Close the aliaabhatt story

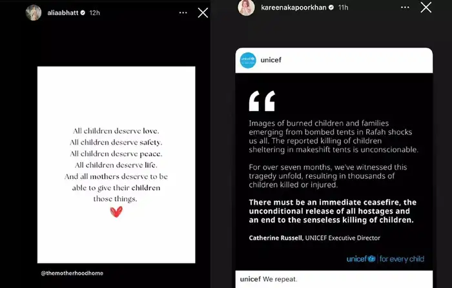click(x=203, y=12)
